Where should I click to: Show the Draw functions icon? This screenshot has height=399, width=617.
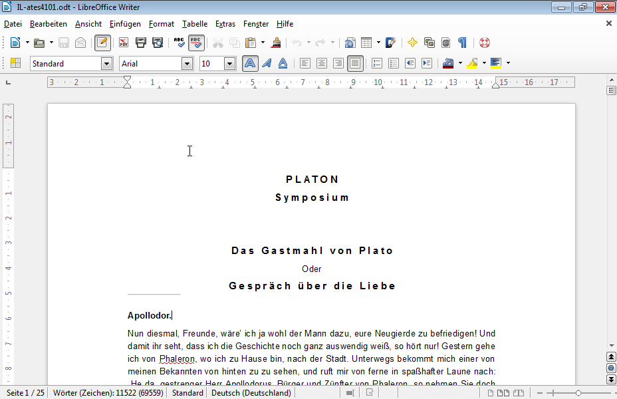coord(391,43)
